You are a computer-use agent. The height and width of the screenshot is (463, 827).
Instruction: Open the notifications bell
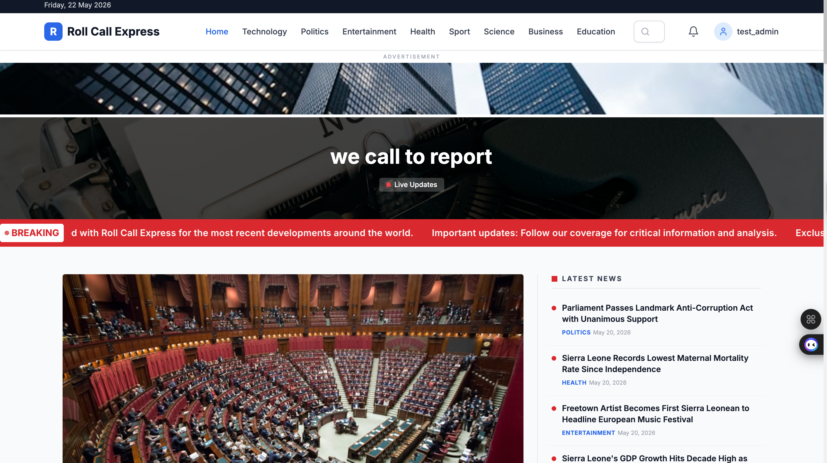pyautogui.click(x=693, y=32)
